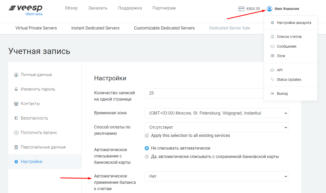Select the shield icon for Безопасность
The image size is (326, 193).
[x=16, y=118]
